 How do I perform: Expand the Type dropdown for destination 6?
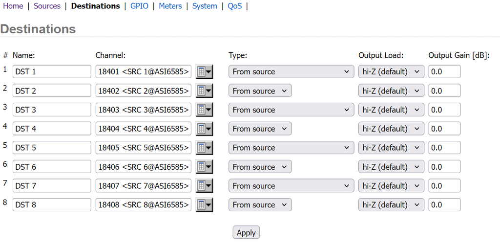260,167
